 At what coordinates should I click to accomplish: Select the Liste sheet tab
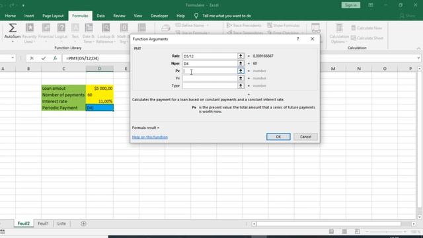(61, 223)
